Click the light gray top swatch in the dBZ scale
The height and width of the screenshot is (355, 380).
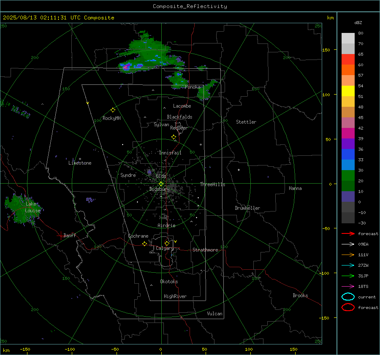coord(348,38)
